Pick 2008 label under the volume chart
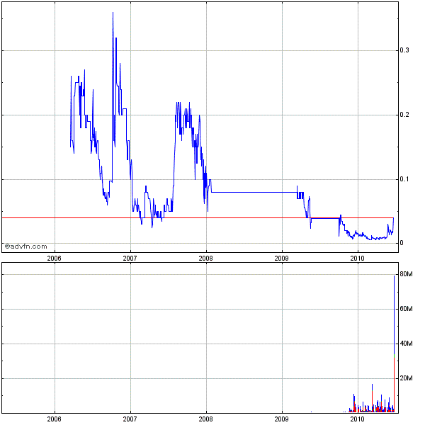The image size is (425, 425). (x=206, y=419)
